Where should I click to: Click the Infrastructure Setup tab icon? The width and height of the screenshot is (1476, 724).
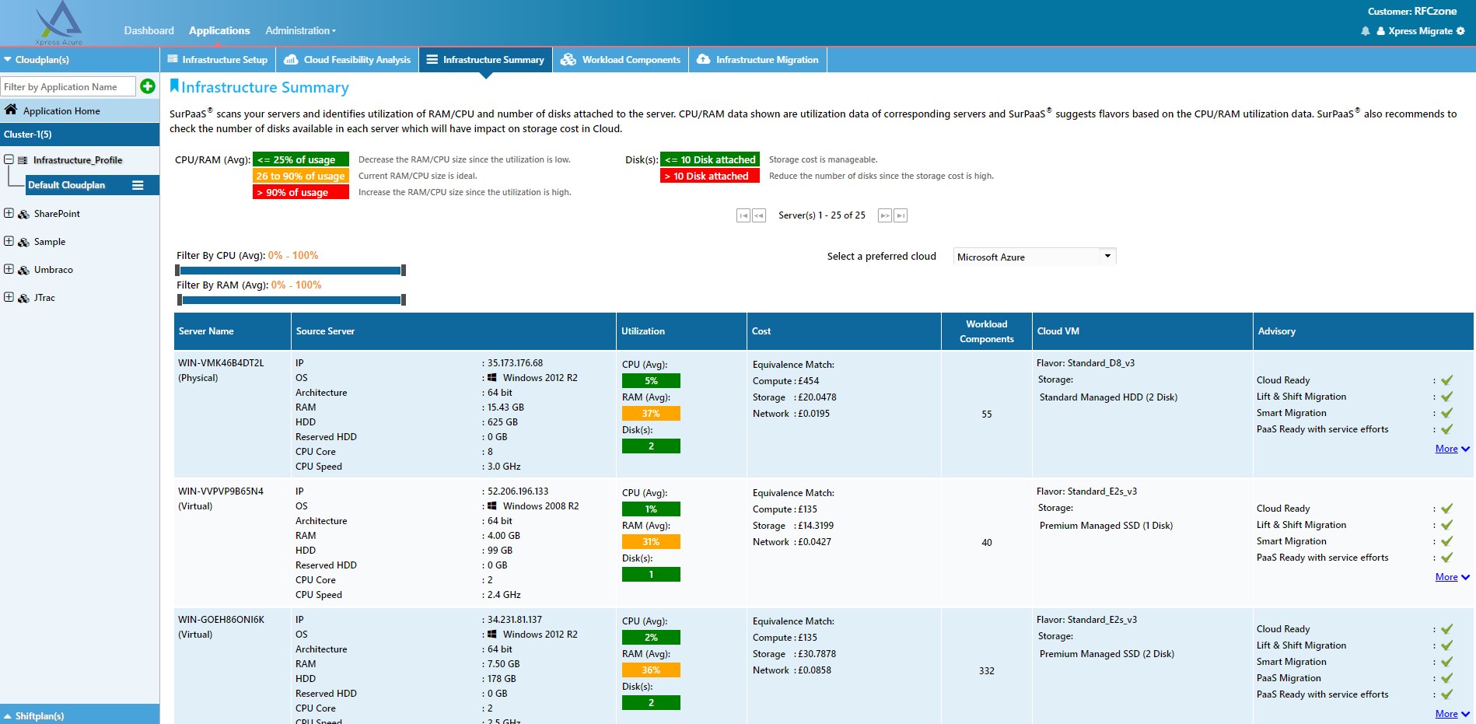point(173,59)
